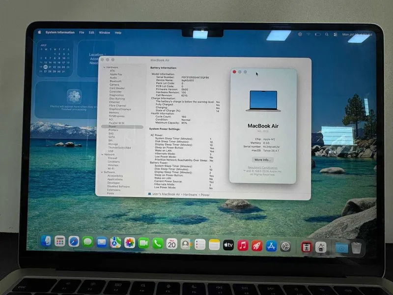Open the Regulatory Certification link
This screenshot has height=295, width=393.
[x=262, y=168]
